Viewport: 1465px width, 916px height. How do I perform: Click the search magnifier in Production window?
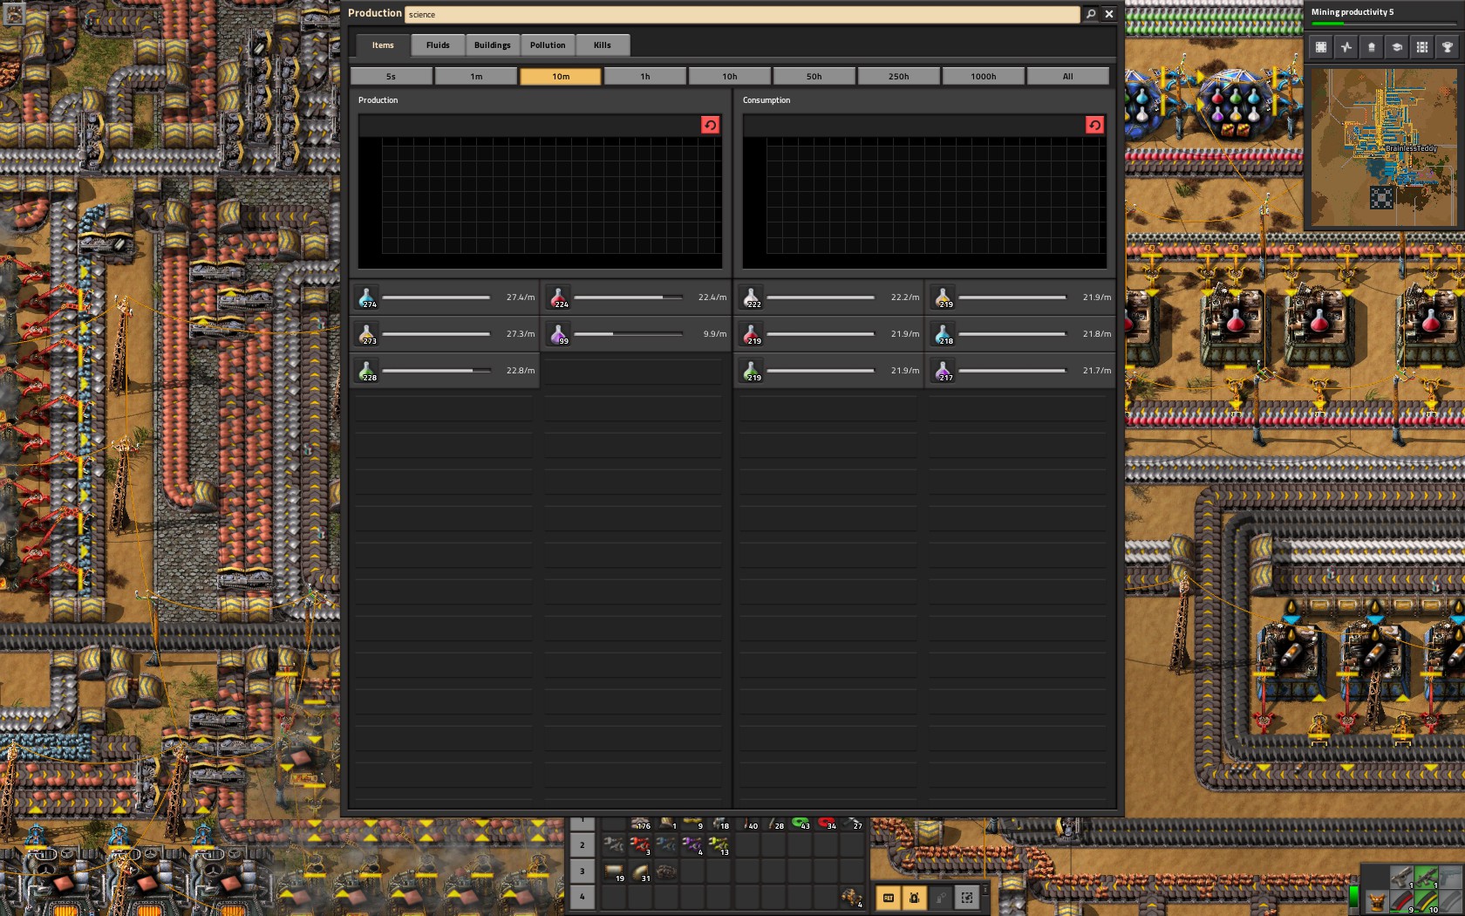1090,14
